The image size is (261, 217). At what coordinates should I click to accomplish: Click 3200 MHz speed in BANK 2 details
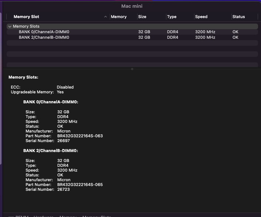point(67,170)
